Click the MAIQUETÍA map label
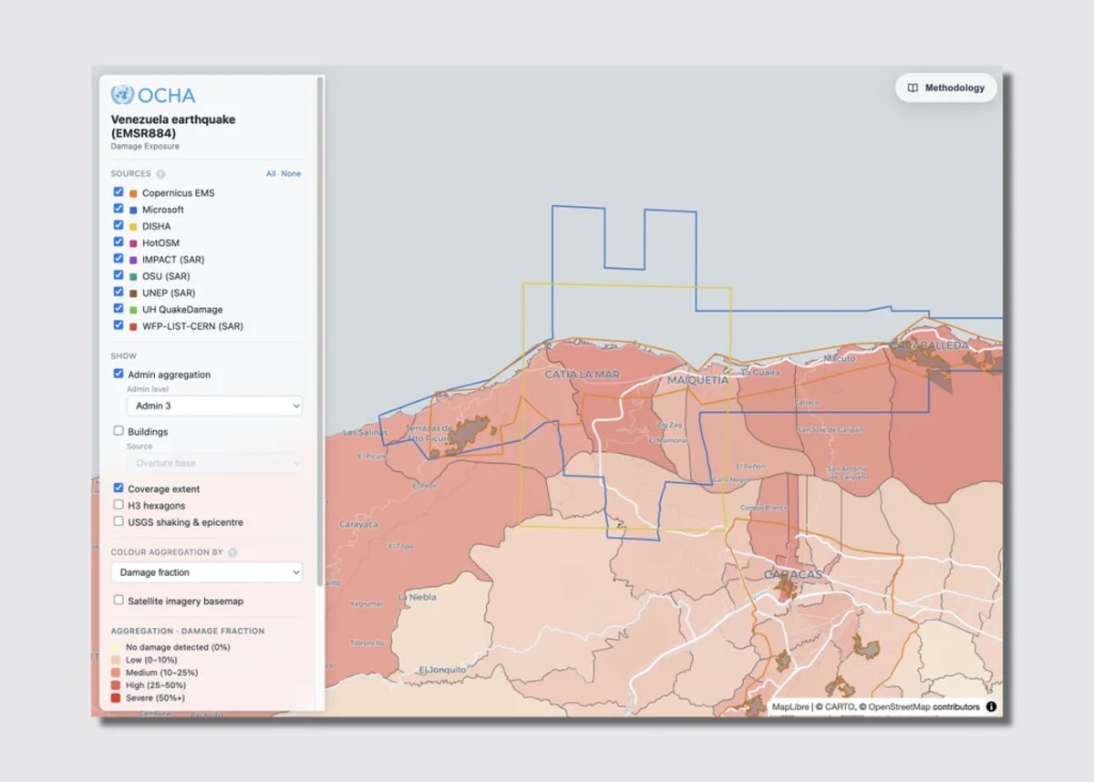The height and width of the screenshot is (782, 1094). coord(698,380)
